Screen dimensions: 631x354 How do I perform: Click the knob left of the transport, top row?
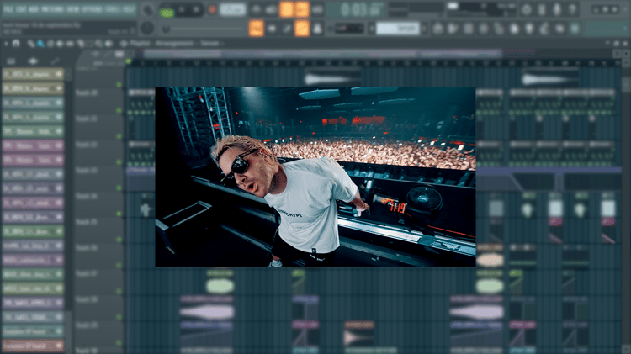click(x=148, y=9)
